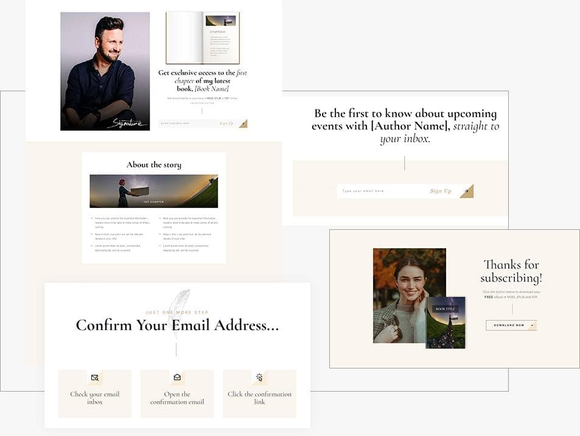Select the 'Check your email inbox' card
Image resolution: width=580 pixels, height=436 pixels.
pyautogui.click(x=95, y=393)
